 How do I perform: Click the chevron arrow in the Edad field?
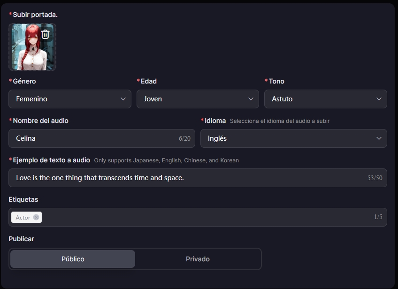(x=251, y=99)
